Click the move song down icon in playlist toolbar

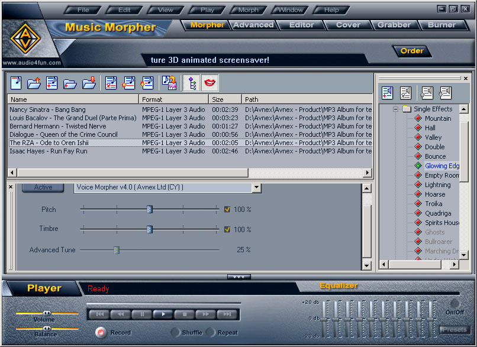tap(147, 83)
